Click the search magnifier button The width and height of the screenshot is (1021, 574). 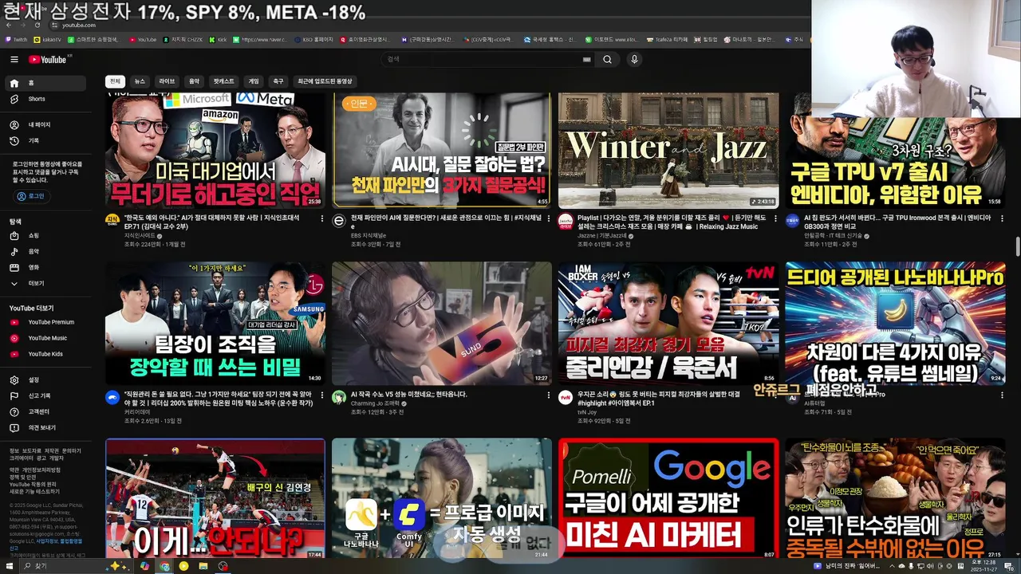(607, 60)
